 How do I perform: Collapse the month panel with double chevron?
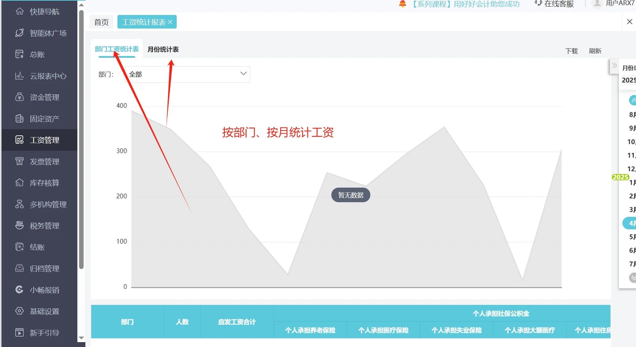pos(614,65)
